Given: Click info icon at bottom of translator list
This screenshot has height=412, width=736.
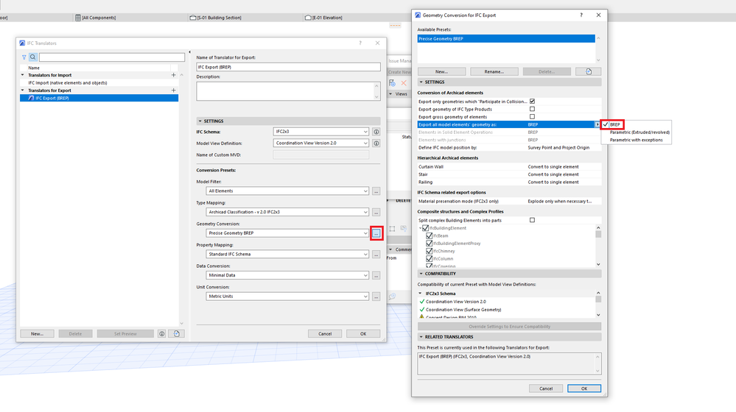Looking at the screenshot, I should point(162,334).
